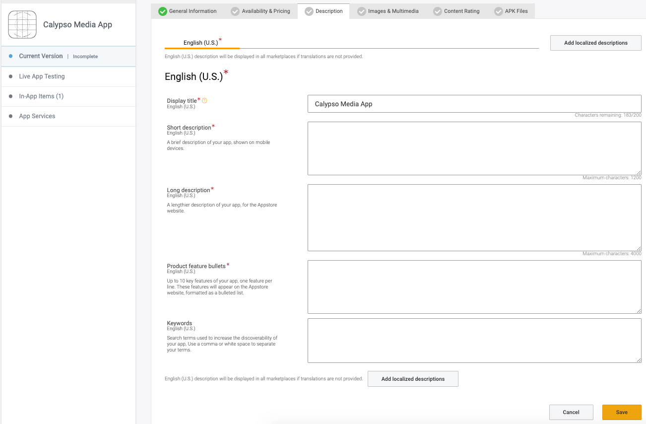Click the Description tab checkmark icon

coord(309,11)
